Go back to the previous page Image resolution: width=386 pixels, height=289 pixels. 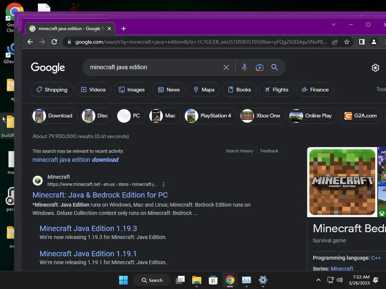[x=30, y=42]
